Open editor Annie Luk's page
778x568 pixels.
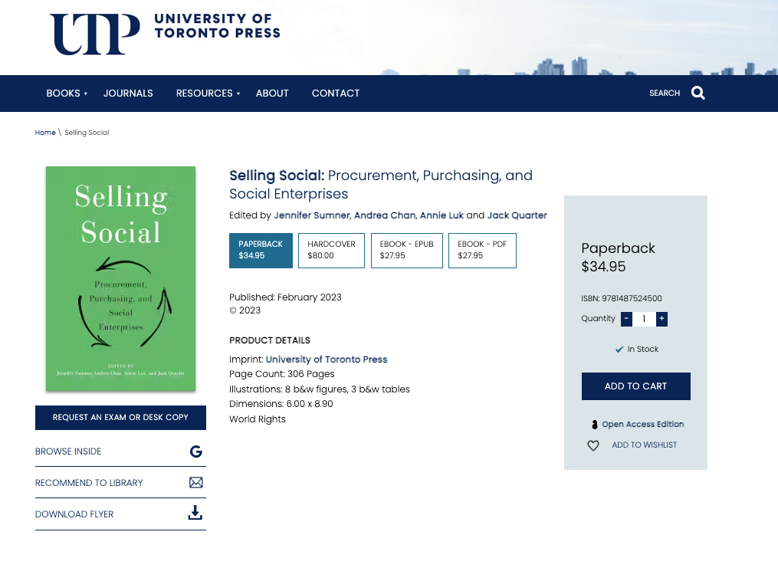click(x=442, y=215)
